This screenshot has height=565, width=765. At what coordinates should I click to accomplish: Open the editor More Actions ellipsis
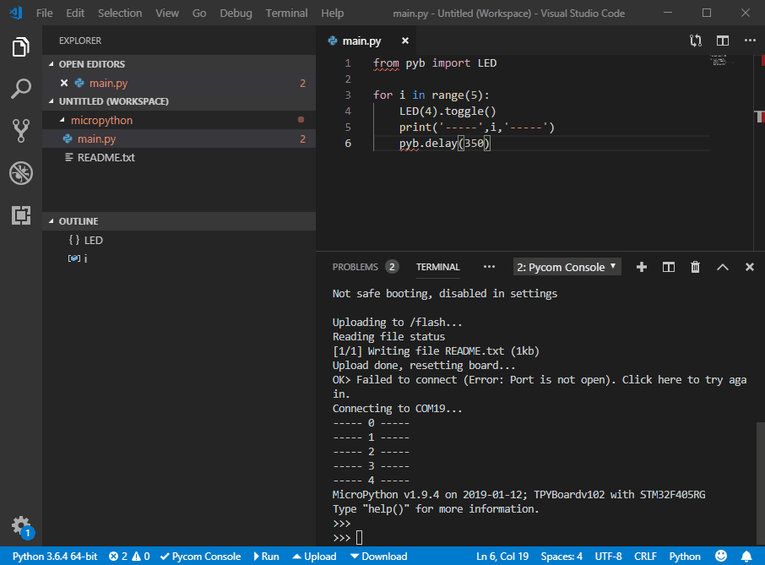click(x=750, y=41)
